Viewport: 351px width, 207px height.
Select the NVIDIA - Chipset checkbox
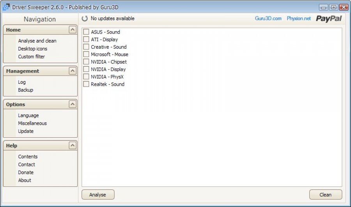(86, 62)
